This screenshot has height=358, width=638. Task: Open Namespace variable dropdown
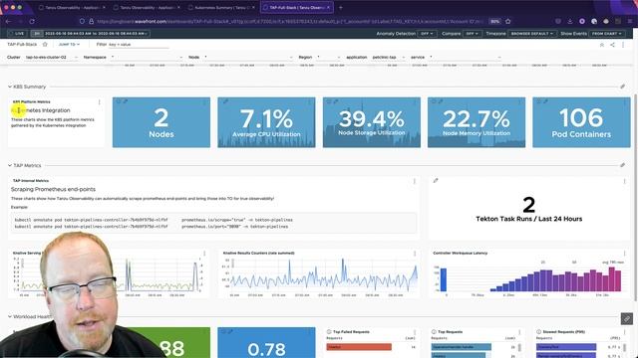pos(147,58)
